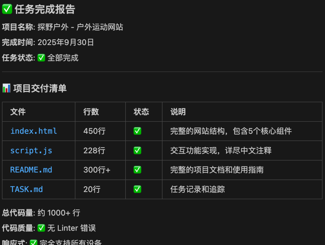Open the index.html file link
The height and width of the screenshot is (245, 325).
[x=34, y=131]
